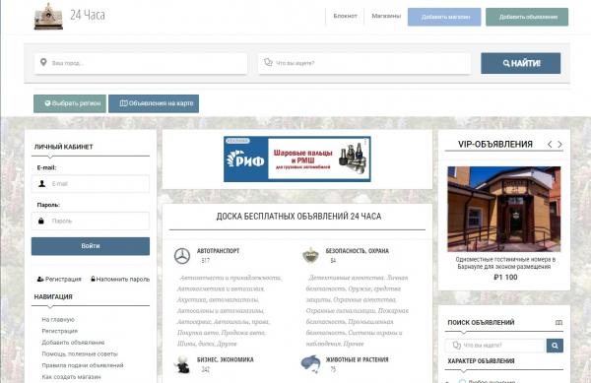Screen dimensions: 591x383
Task: Focus the Пароль input field
Action: coord(91,221)
